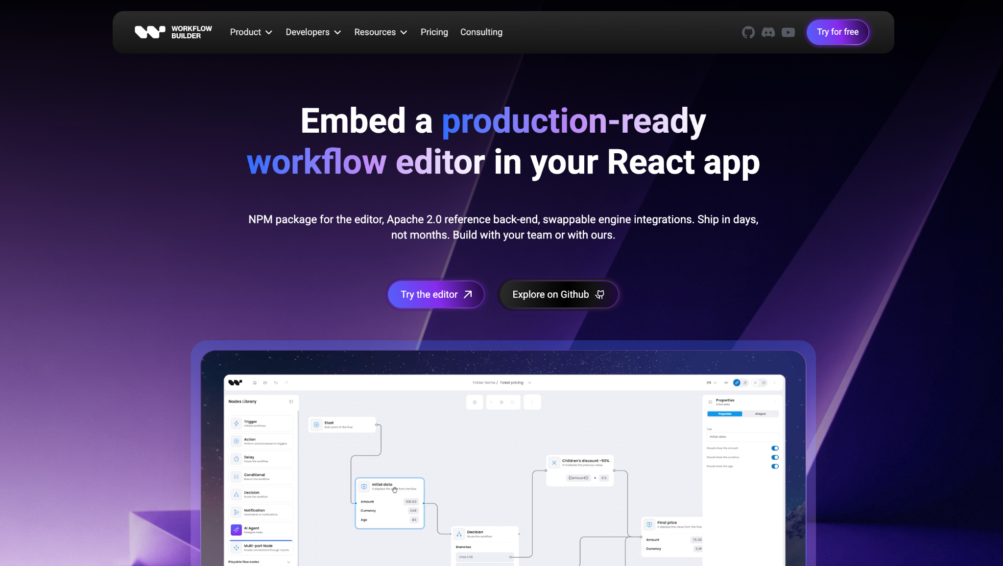
Task: Toggle Should show the amount switch
Action: pyautogui.click(x=775, y=448)
